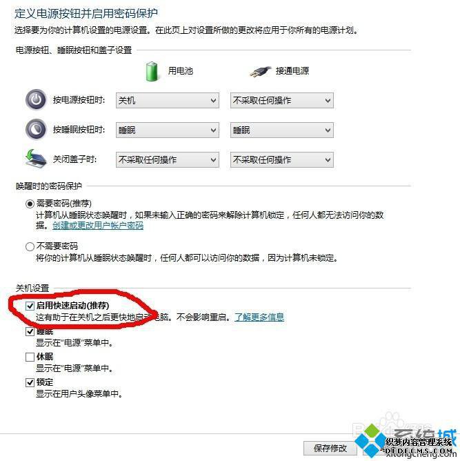Click the 保存修改 button
The width and height of the screenshot is (460, 461).
click(x=330, y=449)
